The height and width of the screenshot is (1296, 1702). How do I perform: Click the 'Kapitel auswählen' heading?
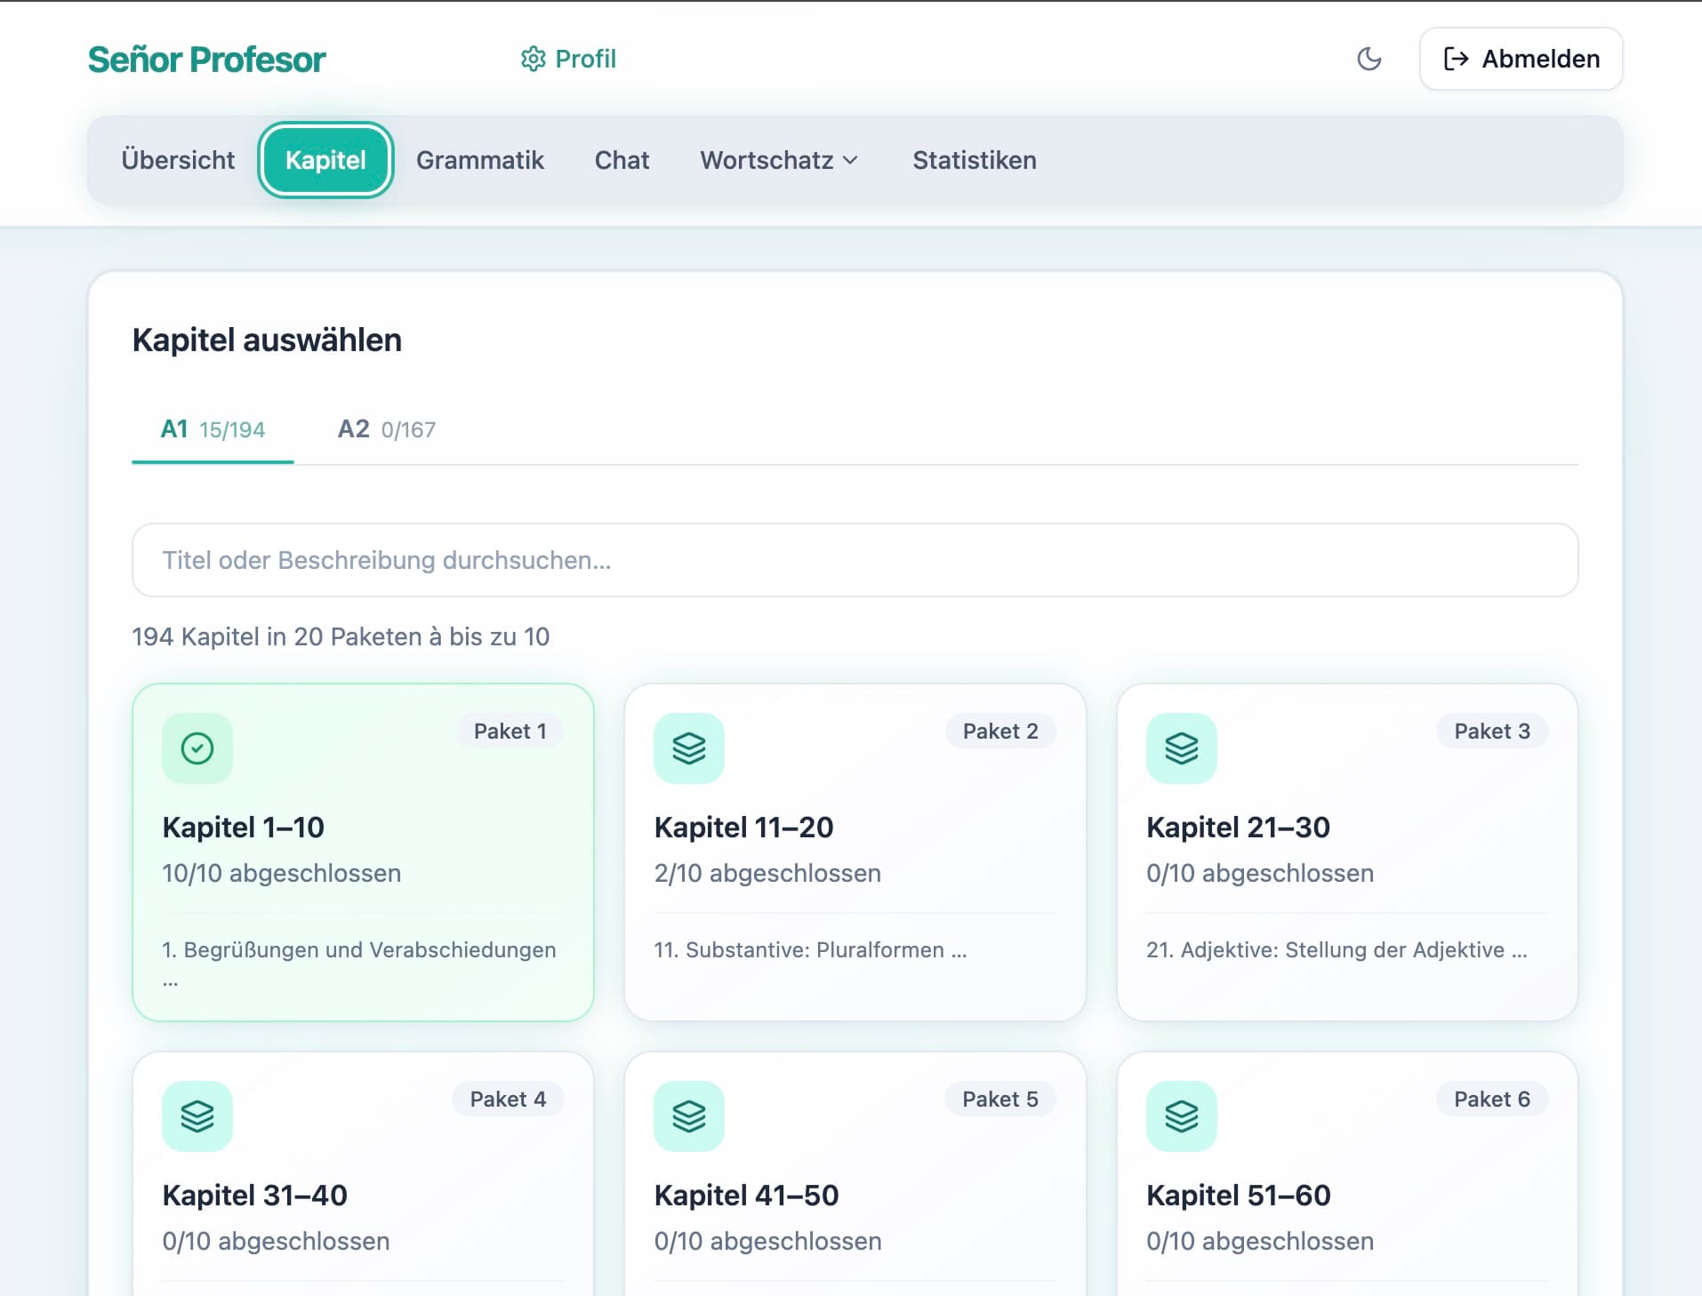(x=267, y=340)
